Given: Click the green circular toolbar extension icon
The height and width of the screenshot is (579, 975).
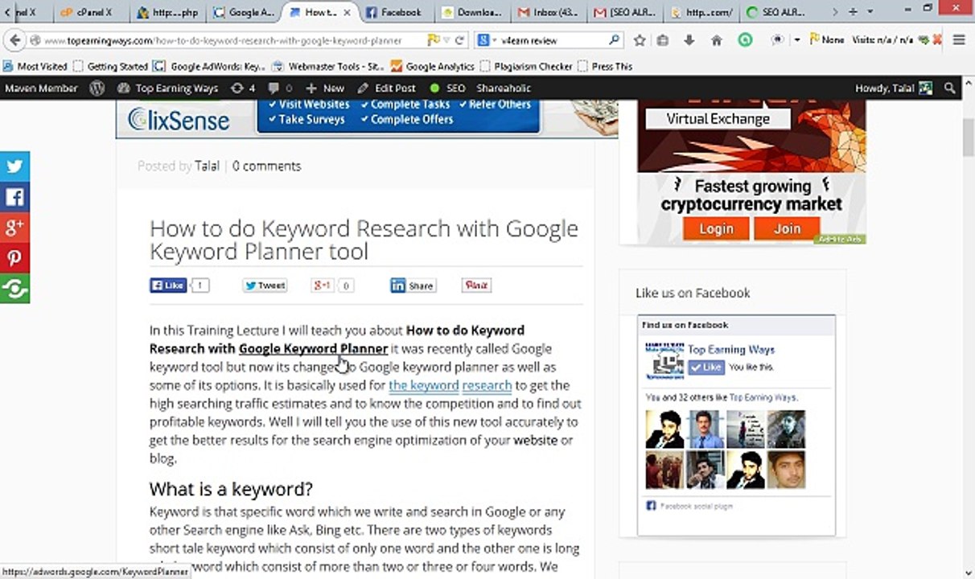Looking at the screenshot, I should pyautogui.click(x=745, y=39).
